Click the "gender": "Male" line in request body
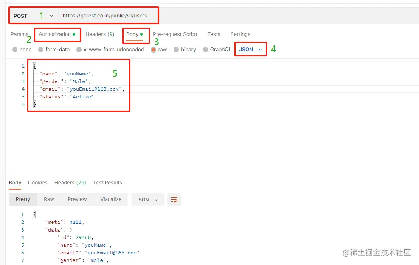 point(65,81)
